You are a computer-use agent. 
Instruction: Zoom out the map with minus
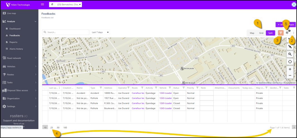click(290, 75)
